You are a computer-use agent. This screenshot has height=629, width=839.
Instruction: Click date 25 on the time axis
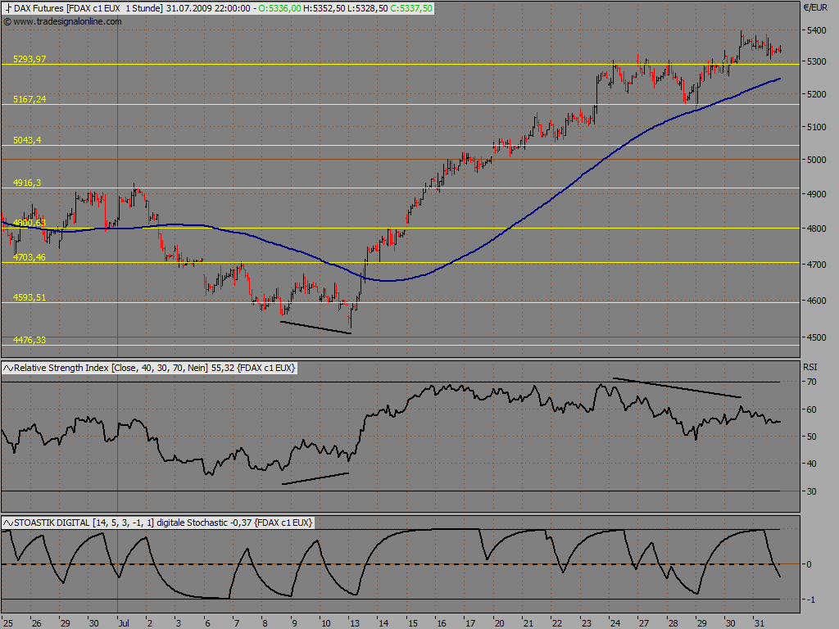pyautogui.click(x=7, y=623)
